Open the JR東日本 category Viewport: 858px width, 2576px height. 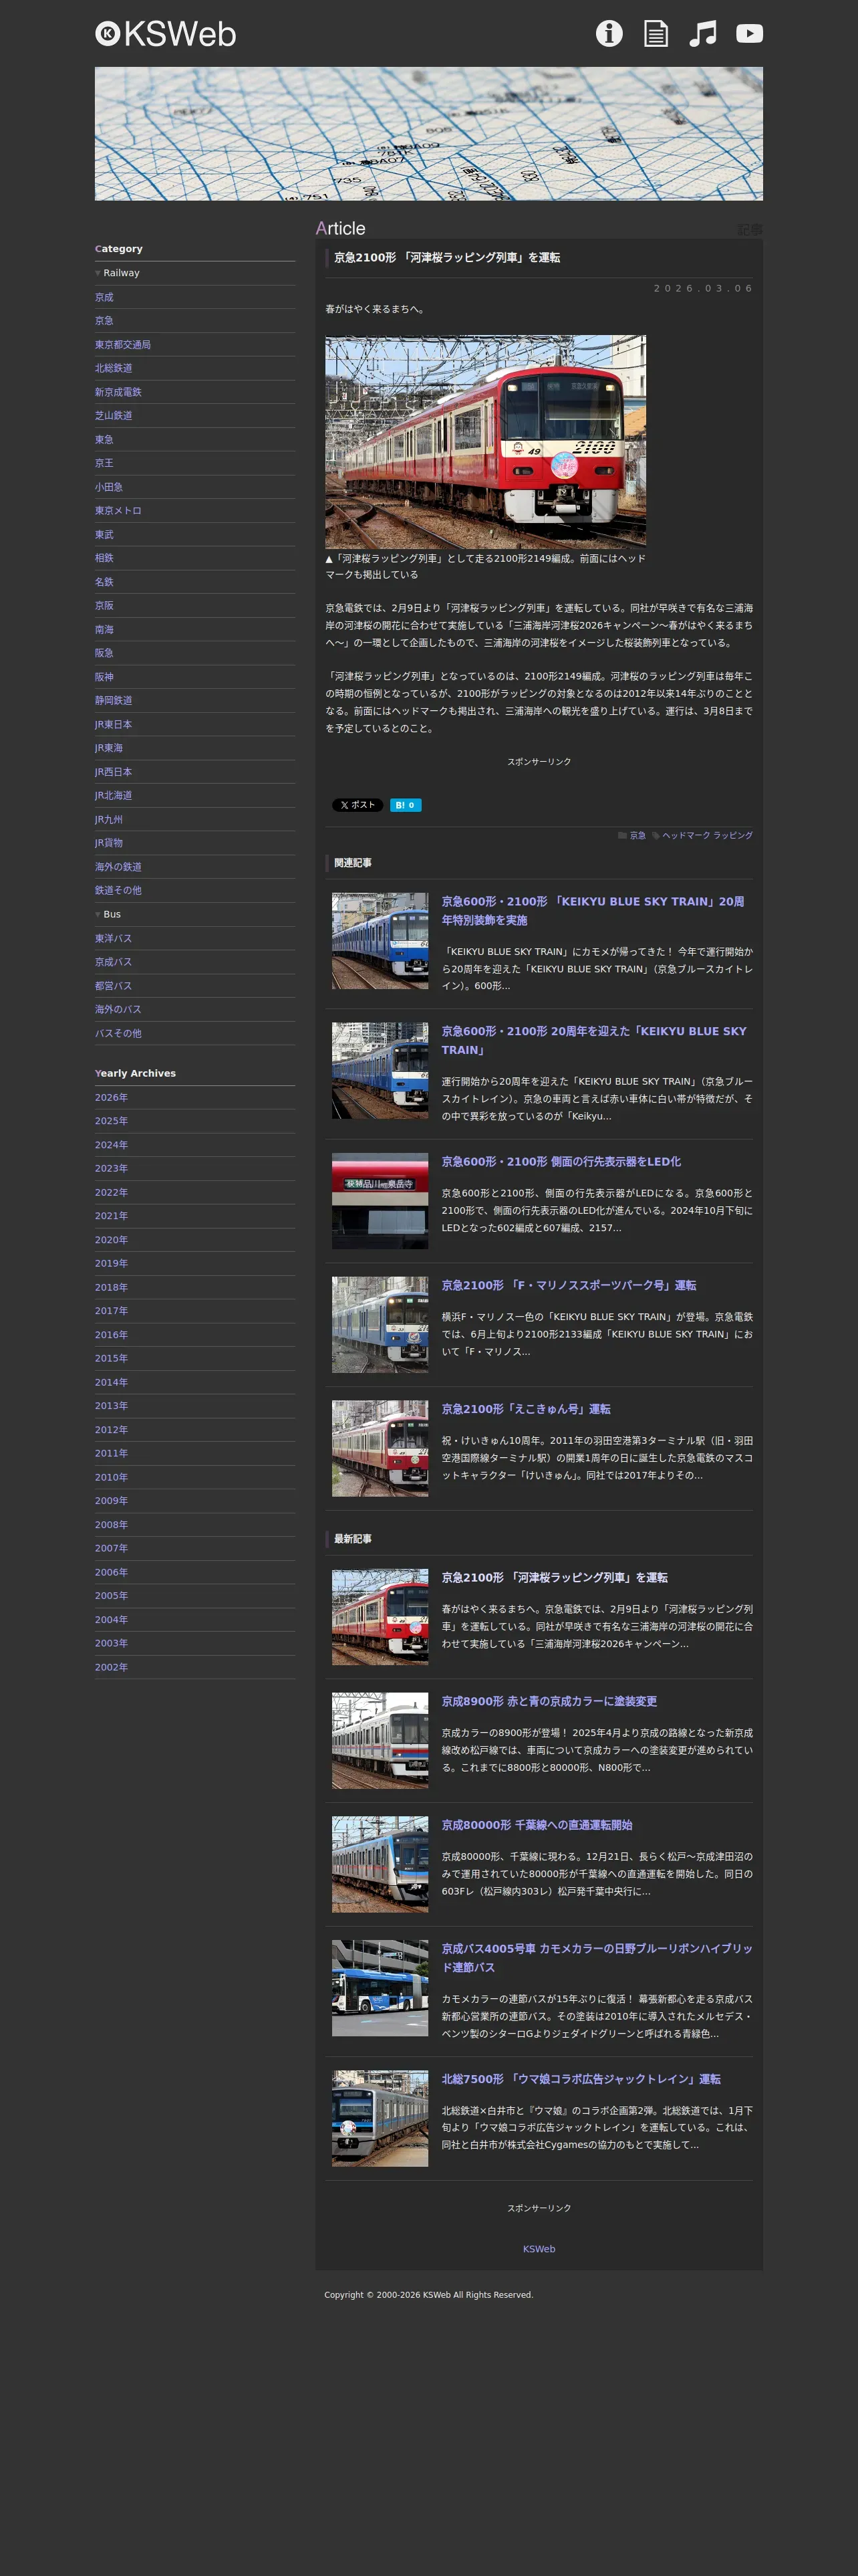tap(114, 725)
